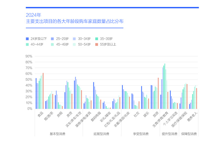
Task: Click the 房租 axis label
Action: tap(60, 114)
